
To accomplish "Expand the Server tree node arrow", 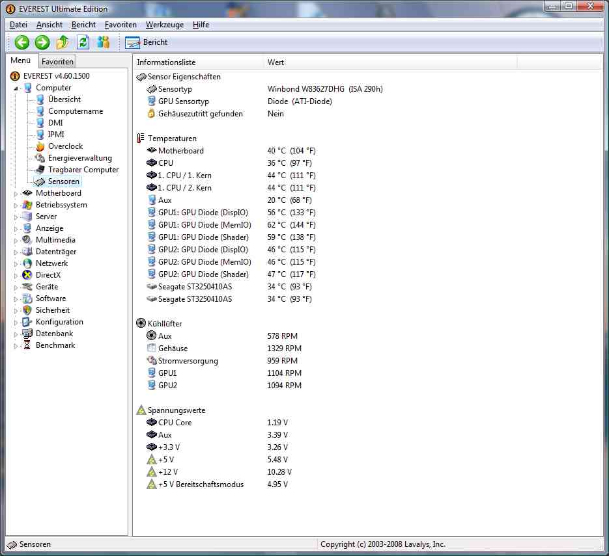I will pos(16,217).
